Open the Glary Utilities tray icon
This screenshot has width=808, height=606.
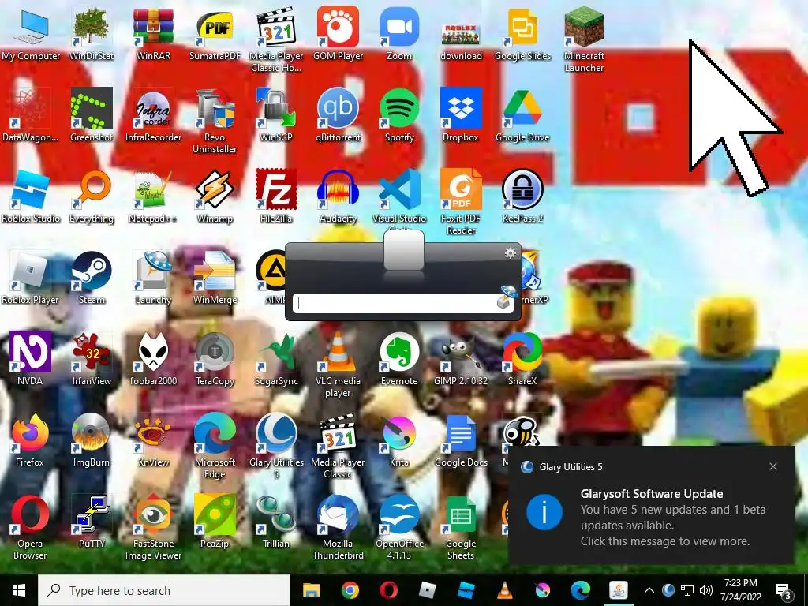668,590
